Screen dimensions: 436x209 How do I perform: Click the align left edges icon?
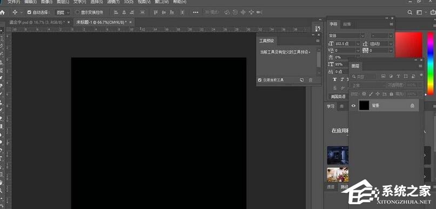(x=116, y=12)
